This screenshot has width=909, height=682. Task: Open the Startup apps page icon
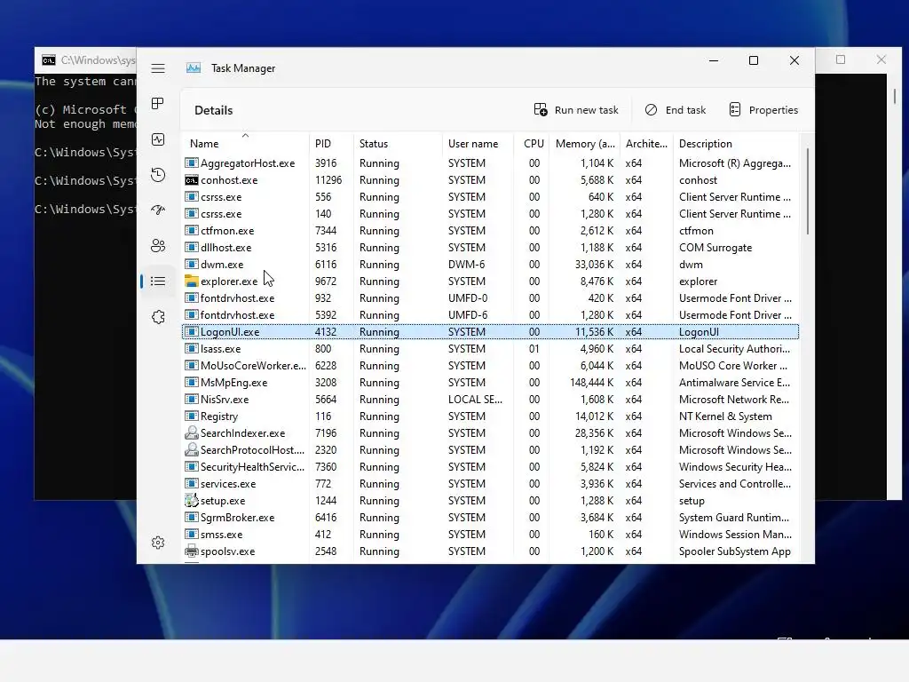tap(158, 210)
